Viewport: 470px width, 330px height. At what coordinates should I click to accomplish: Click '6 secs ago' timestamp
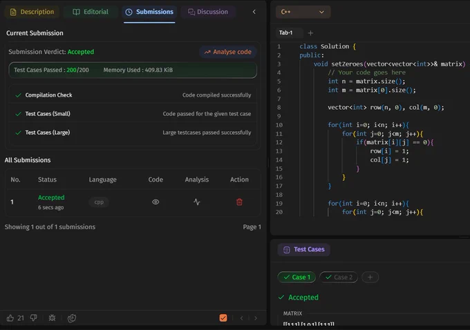pyautogui.click(x=50, y=207)
